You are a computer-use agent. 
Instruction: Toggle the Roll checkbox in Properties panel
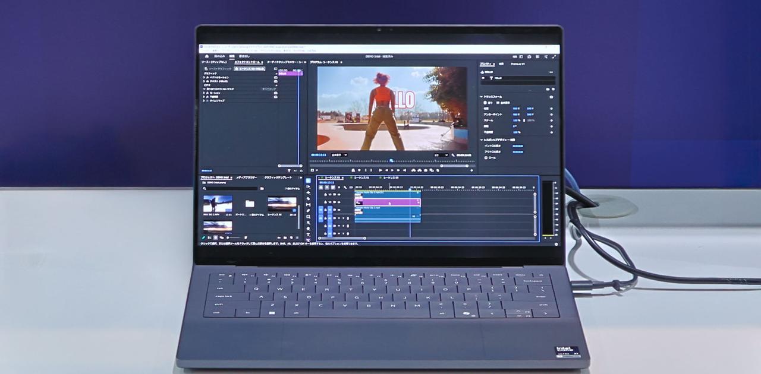point(486,158)
